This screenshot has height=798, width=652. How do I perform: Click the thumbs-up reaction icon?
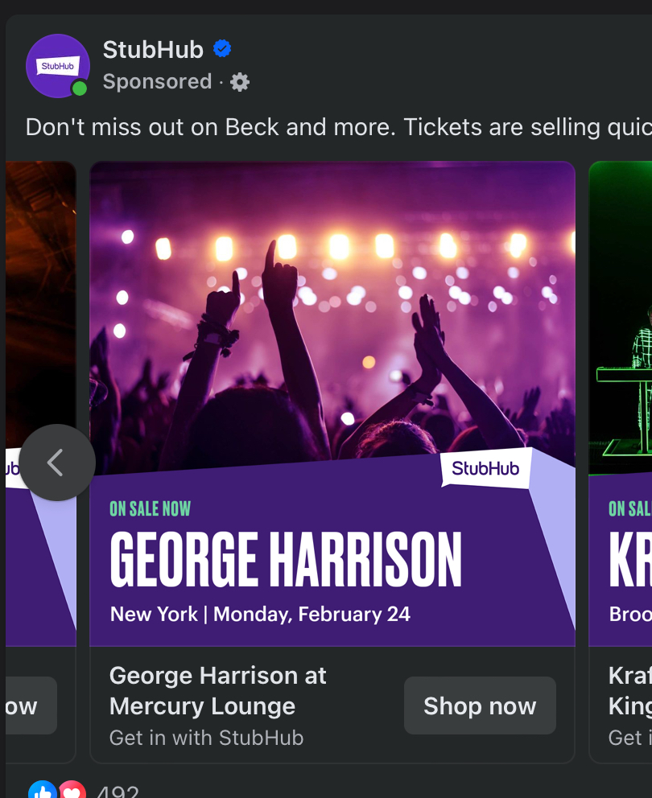pos(42,792)
